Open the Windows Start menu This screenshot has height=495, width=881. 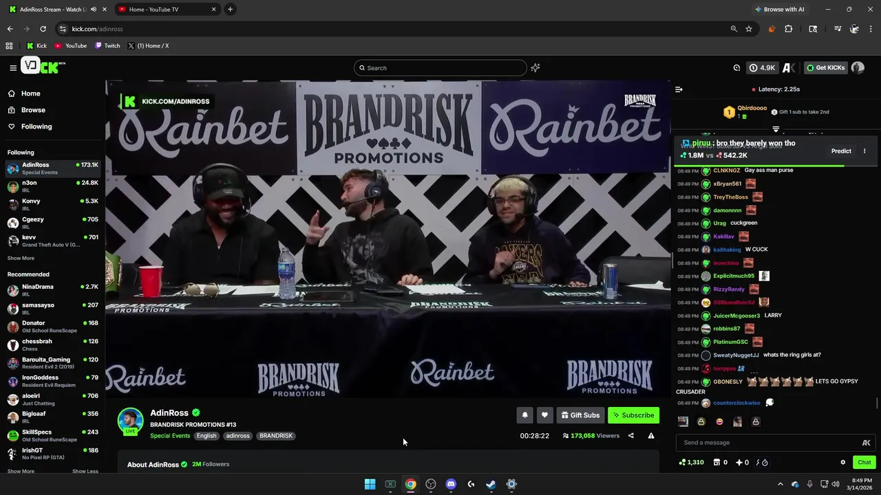coord(370,484)
